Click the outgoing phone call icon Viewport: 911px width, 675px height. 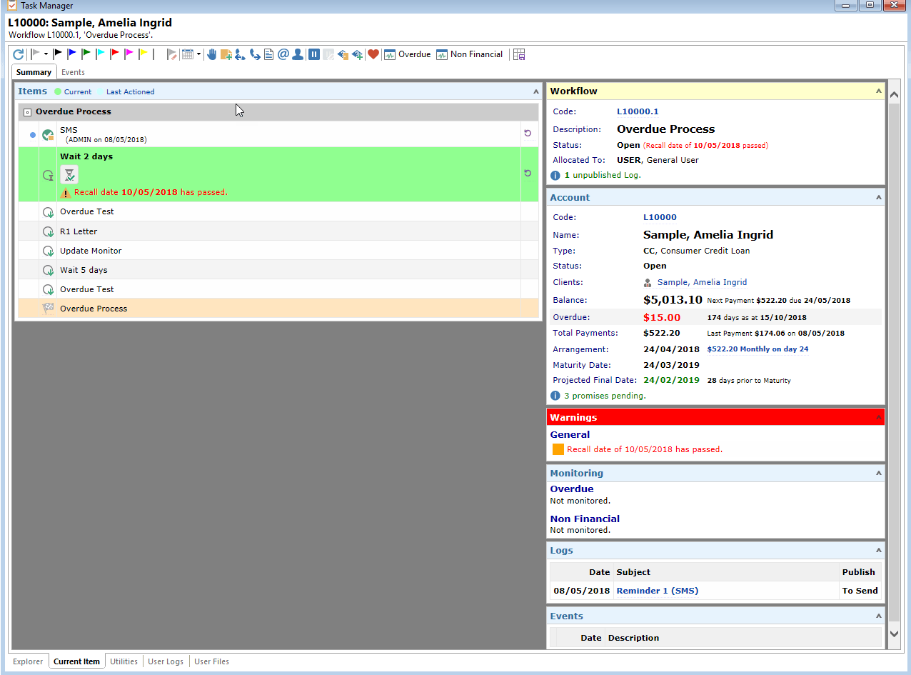pyautogui.click(x=255, y=54)
